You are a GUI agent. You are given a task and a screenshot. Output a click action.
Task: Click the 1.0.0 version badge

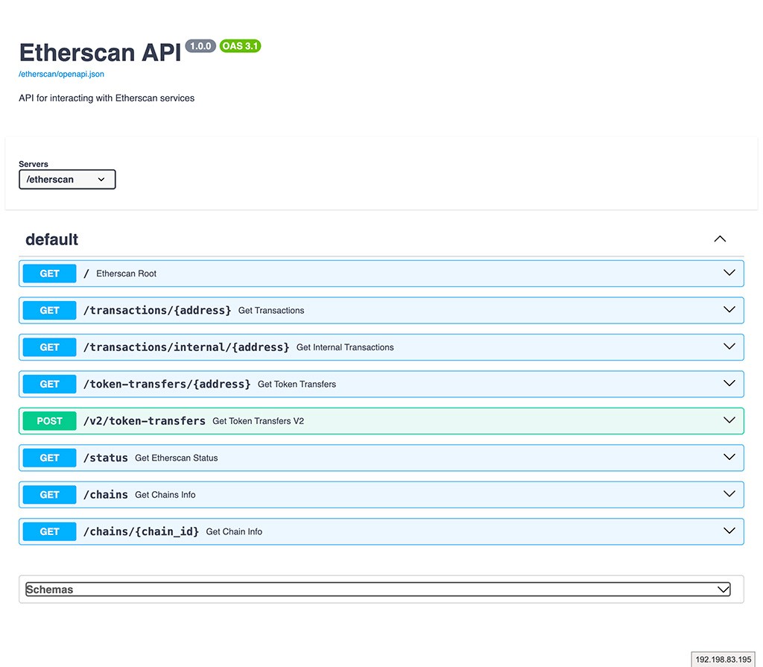(200, 46)
